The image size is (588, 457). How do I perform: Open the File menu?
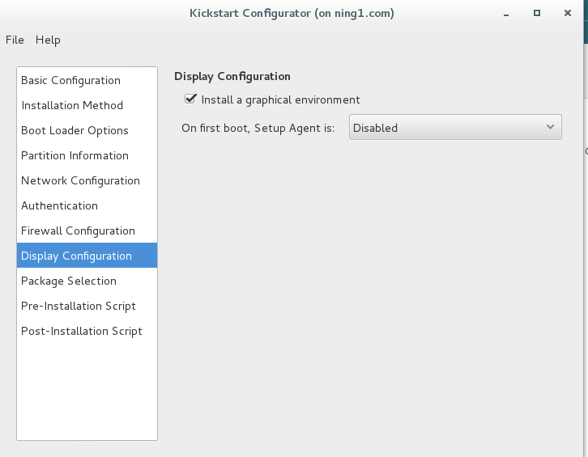pos(15,40)
